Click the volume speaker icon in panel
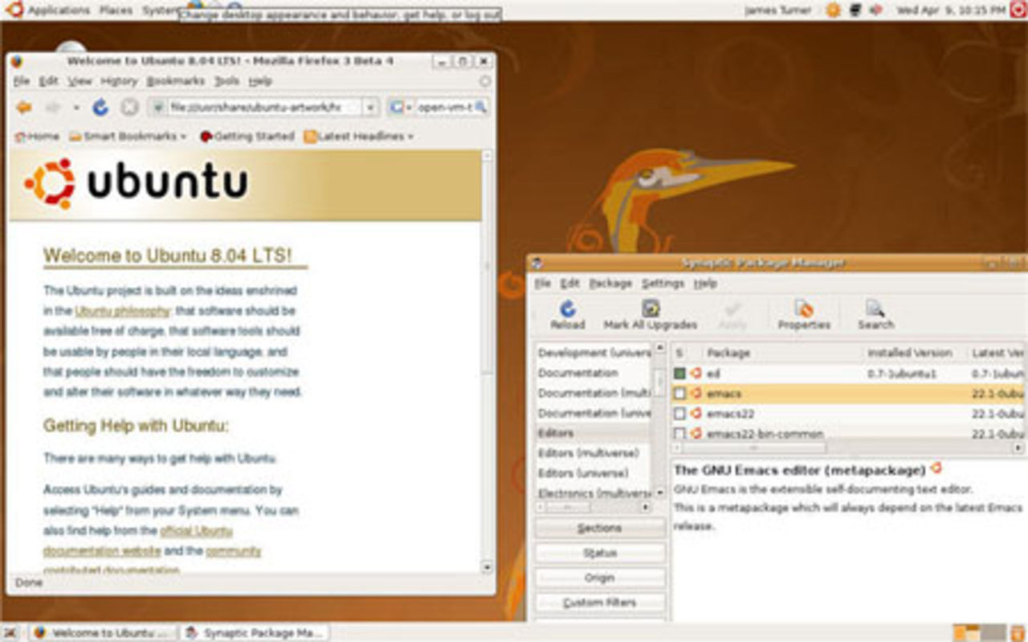Image resolution: width=1028 pixels, height=642 pixels. coord(876,10)
